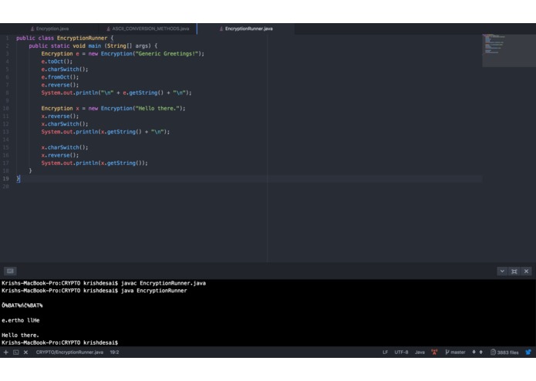The height and width of the screenshot is (381, 536).
Task: Open the teletype broadcast tower icon
Action: [x=434, y=352]
